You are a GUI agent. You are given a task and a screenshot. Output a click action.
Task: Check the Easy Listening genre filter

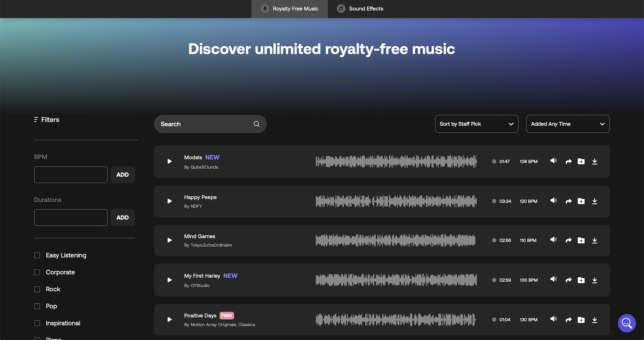[37, 255]
